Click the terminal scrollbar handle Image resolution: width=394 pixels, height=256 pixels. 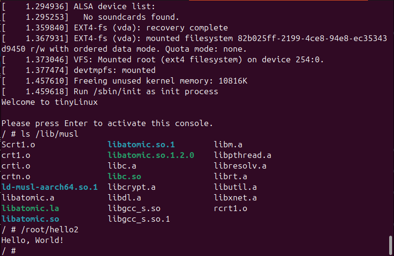[x=390, y=245]
